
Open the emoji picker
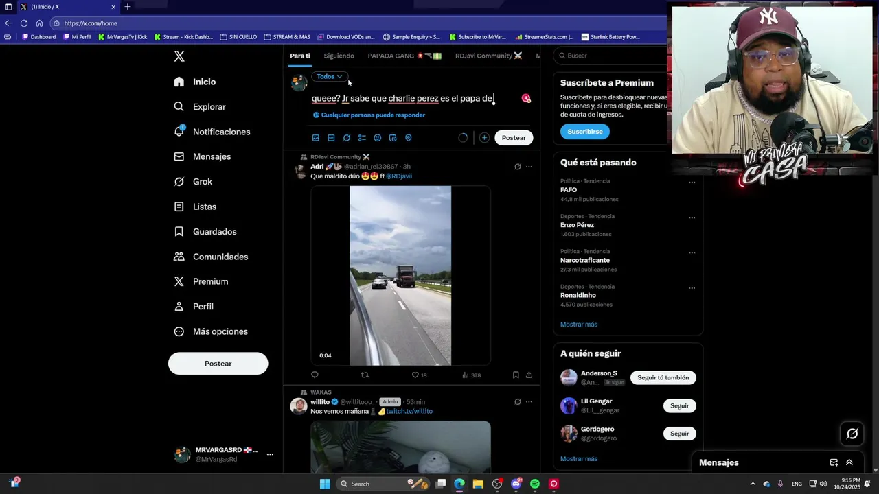tap(378, 138)
